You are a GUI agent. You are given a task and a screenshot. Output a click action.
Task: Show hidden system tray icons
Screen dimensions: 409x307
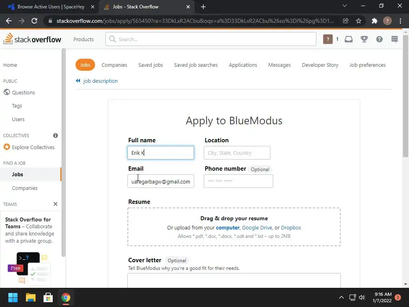(x=341, y=297)
